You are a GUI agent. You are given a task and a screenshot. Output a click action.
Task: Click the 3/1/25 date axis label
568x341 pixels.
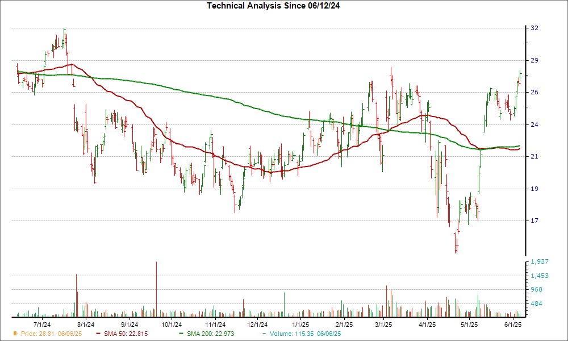pos(383,325)
